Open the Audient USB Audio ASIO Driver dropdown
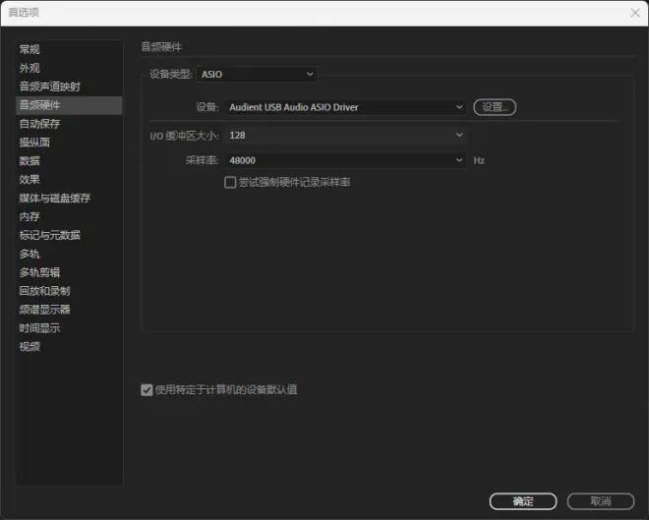The width and height of the screenshot is (649, 520). pos(345,107)
